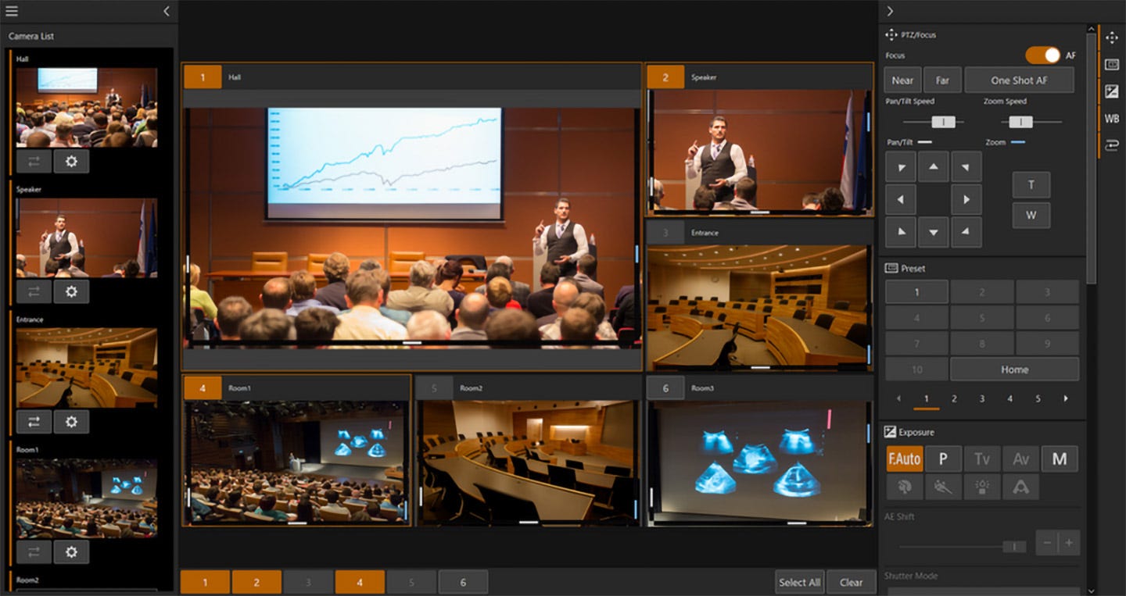This screenshot has width=1126, height=596.
Task: Open WB section from the sidebar
Action: pos(1112,119)
